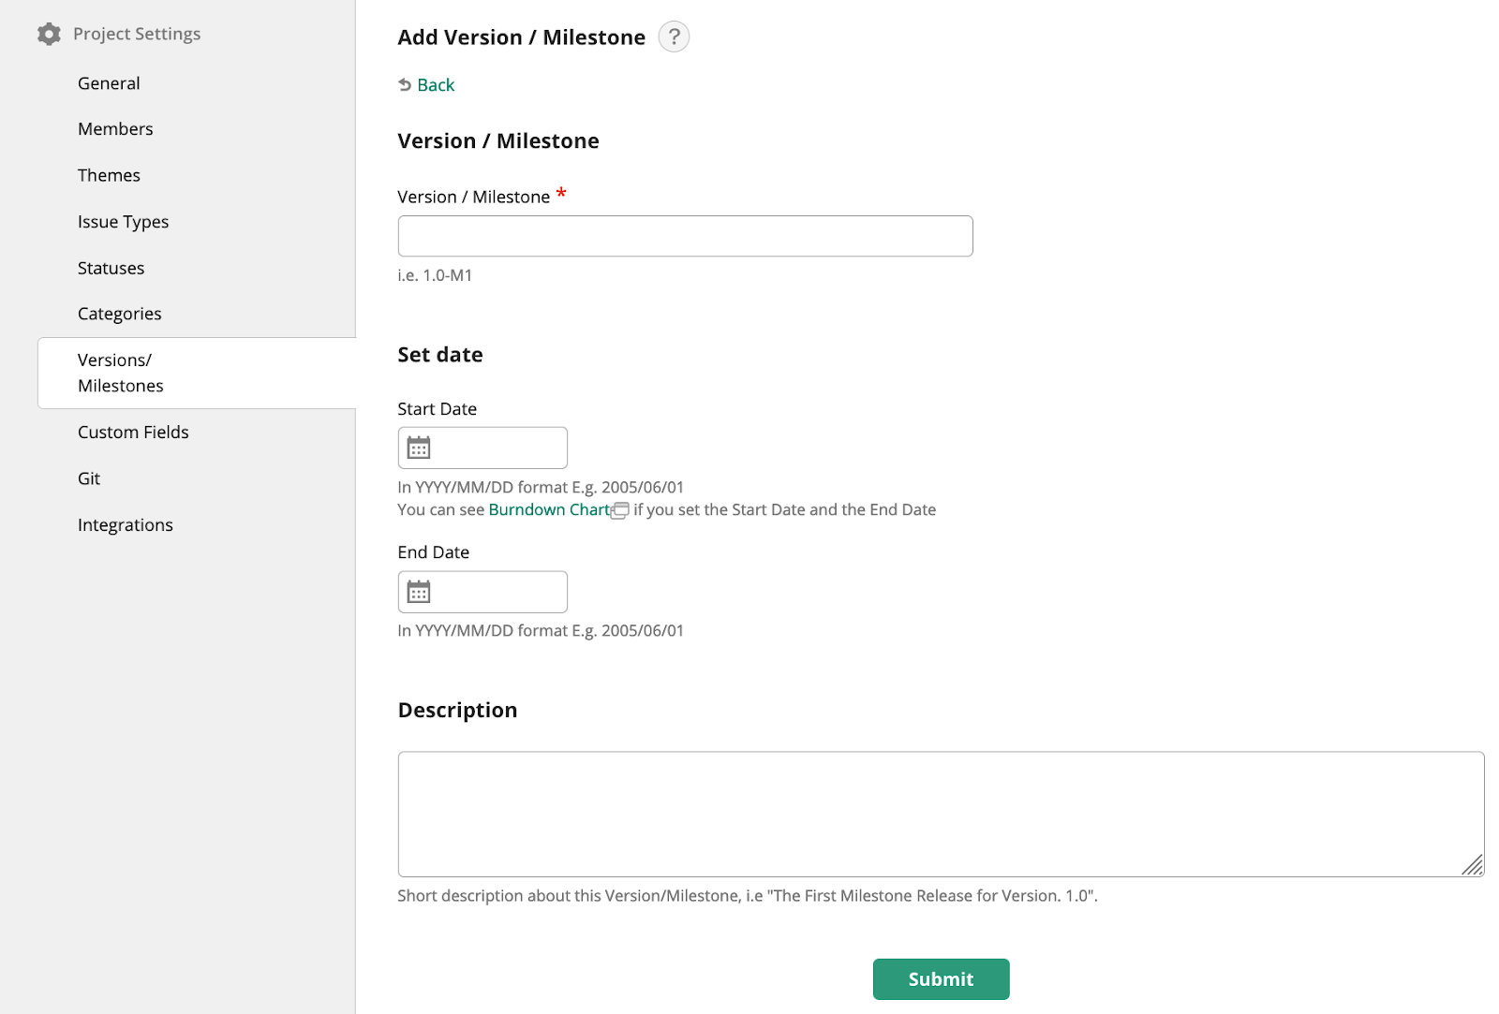Open the Themes settings page
The width and height of the screenshot is (1499, 1014).
point(109,175)
